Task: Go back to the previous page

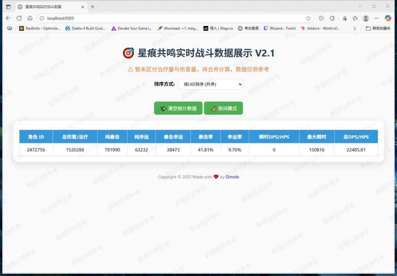Action: [8, 18]
